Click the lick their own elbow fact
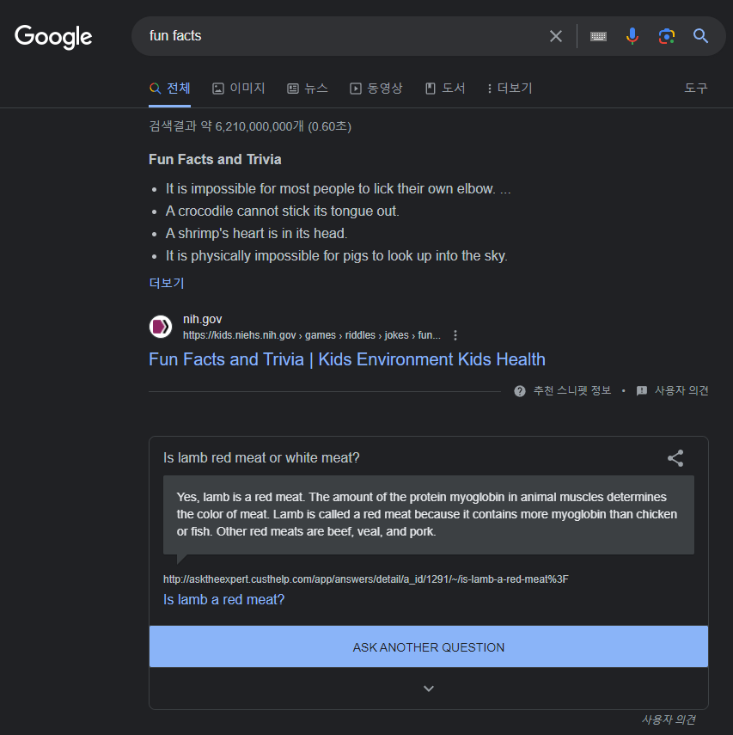Screen dimensions: 733x735 click(x=338, y=189)
